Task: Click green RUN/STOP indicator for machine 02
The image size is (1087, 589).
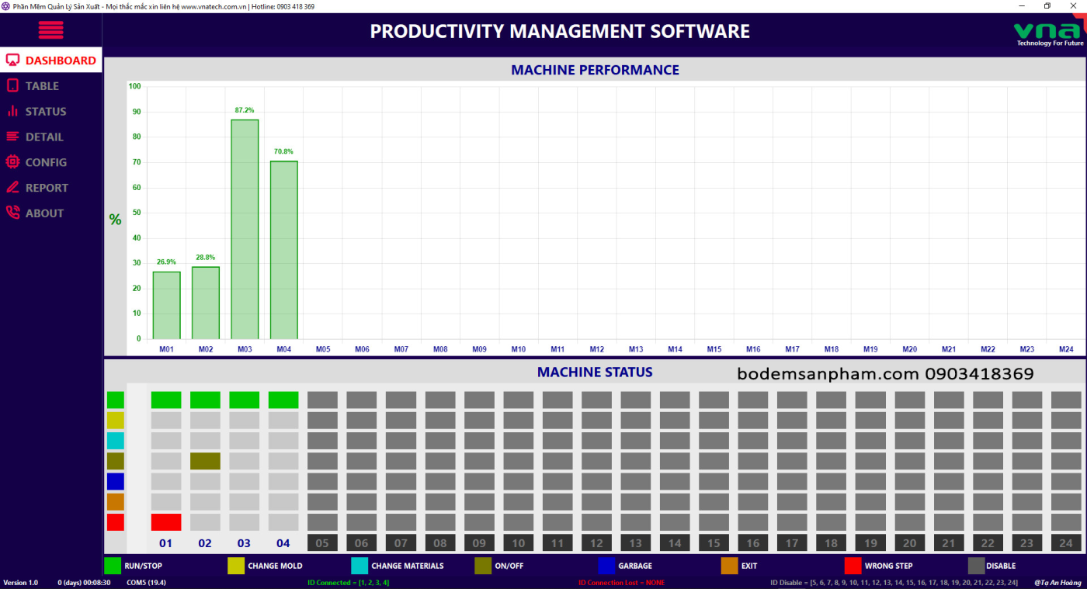Action: coord(205,400)
